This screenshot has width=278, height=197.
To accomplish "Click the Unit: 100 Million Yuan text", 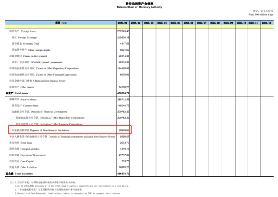I will point(261,15).
